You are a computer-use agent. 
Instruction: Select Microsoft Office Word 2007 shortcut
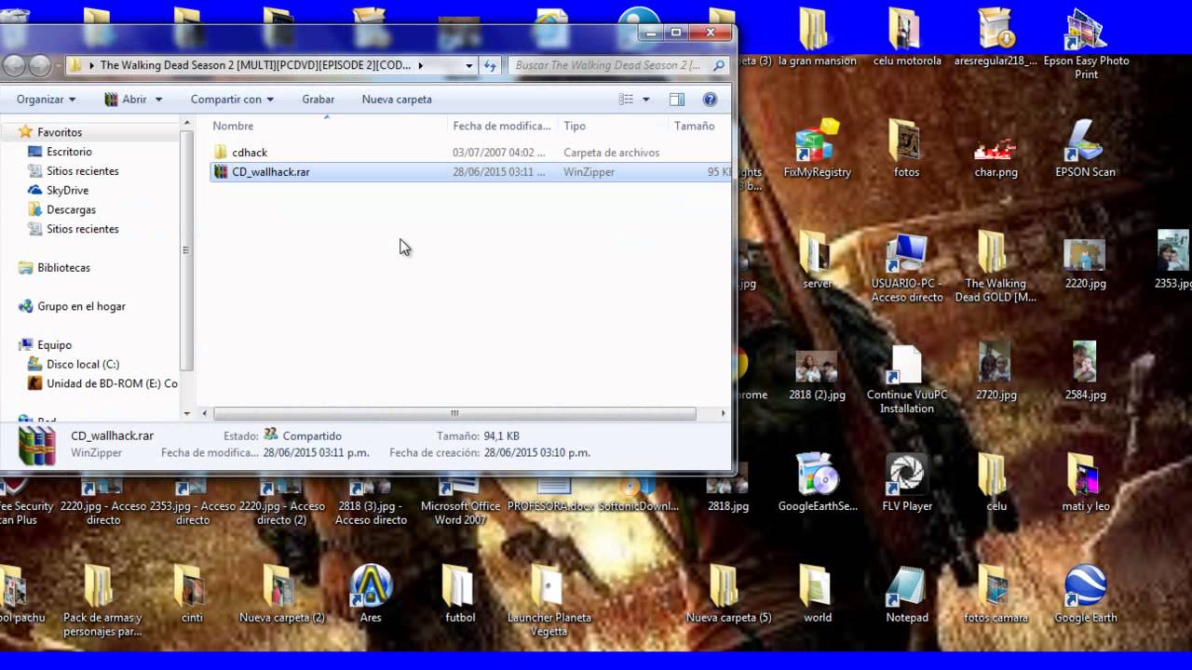tap(460, 501)
